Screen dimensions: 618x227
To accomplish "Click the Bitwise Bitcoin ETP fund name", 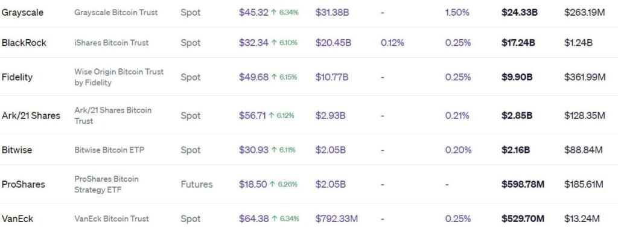I will pos(109,150).
